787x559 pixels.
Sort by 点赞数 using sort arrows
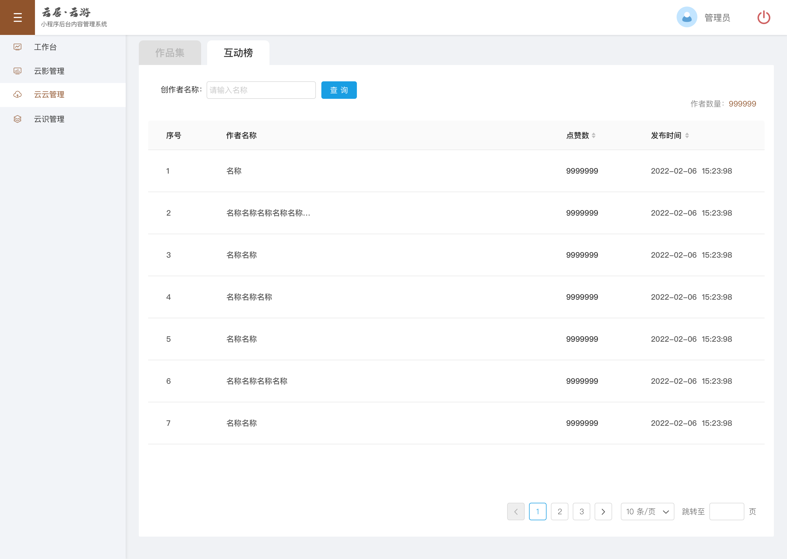tap(593, 136)
